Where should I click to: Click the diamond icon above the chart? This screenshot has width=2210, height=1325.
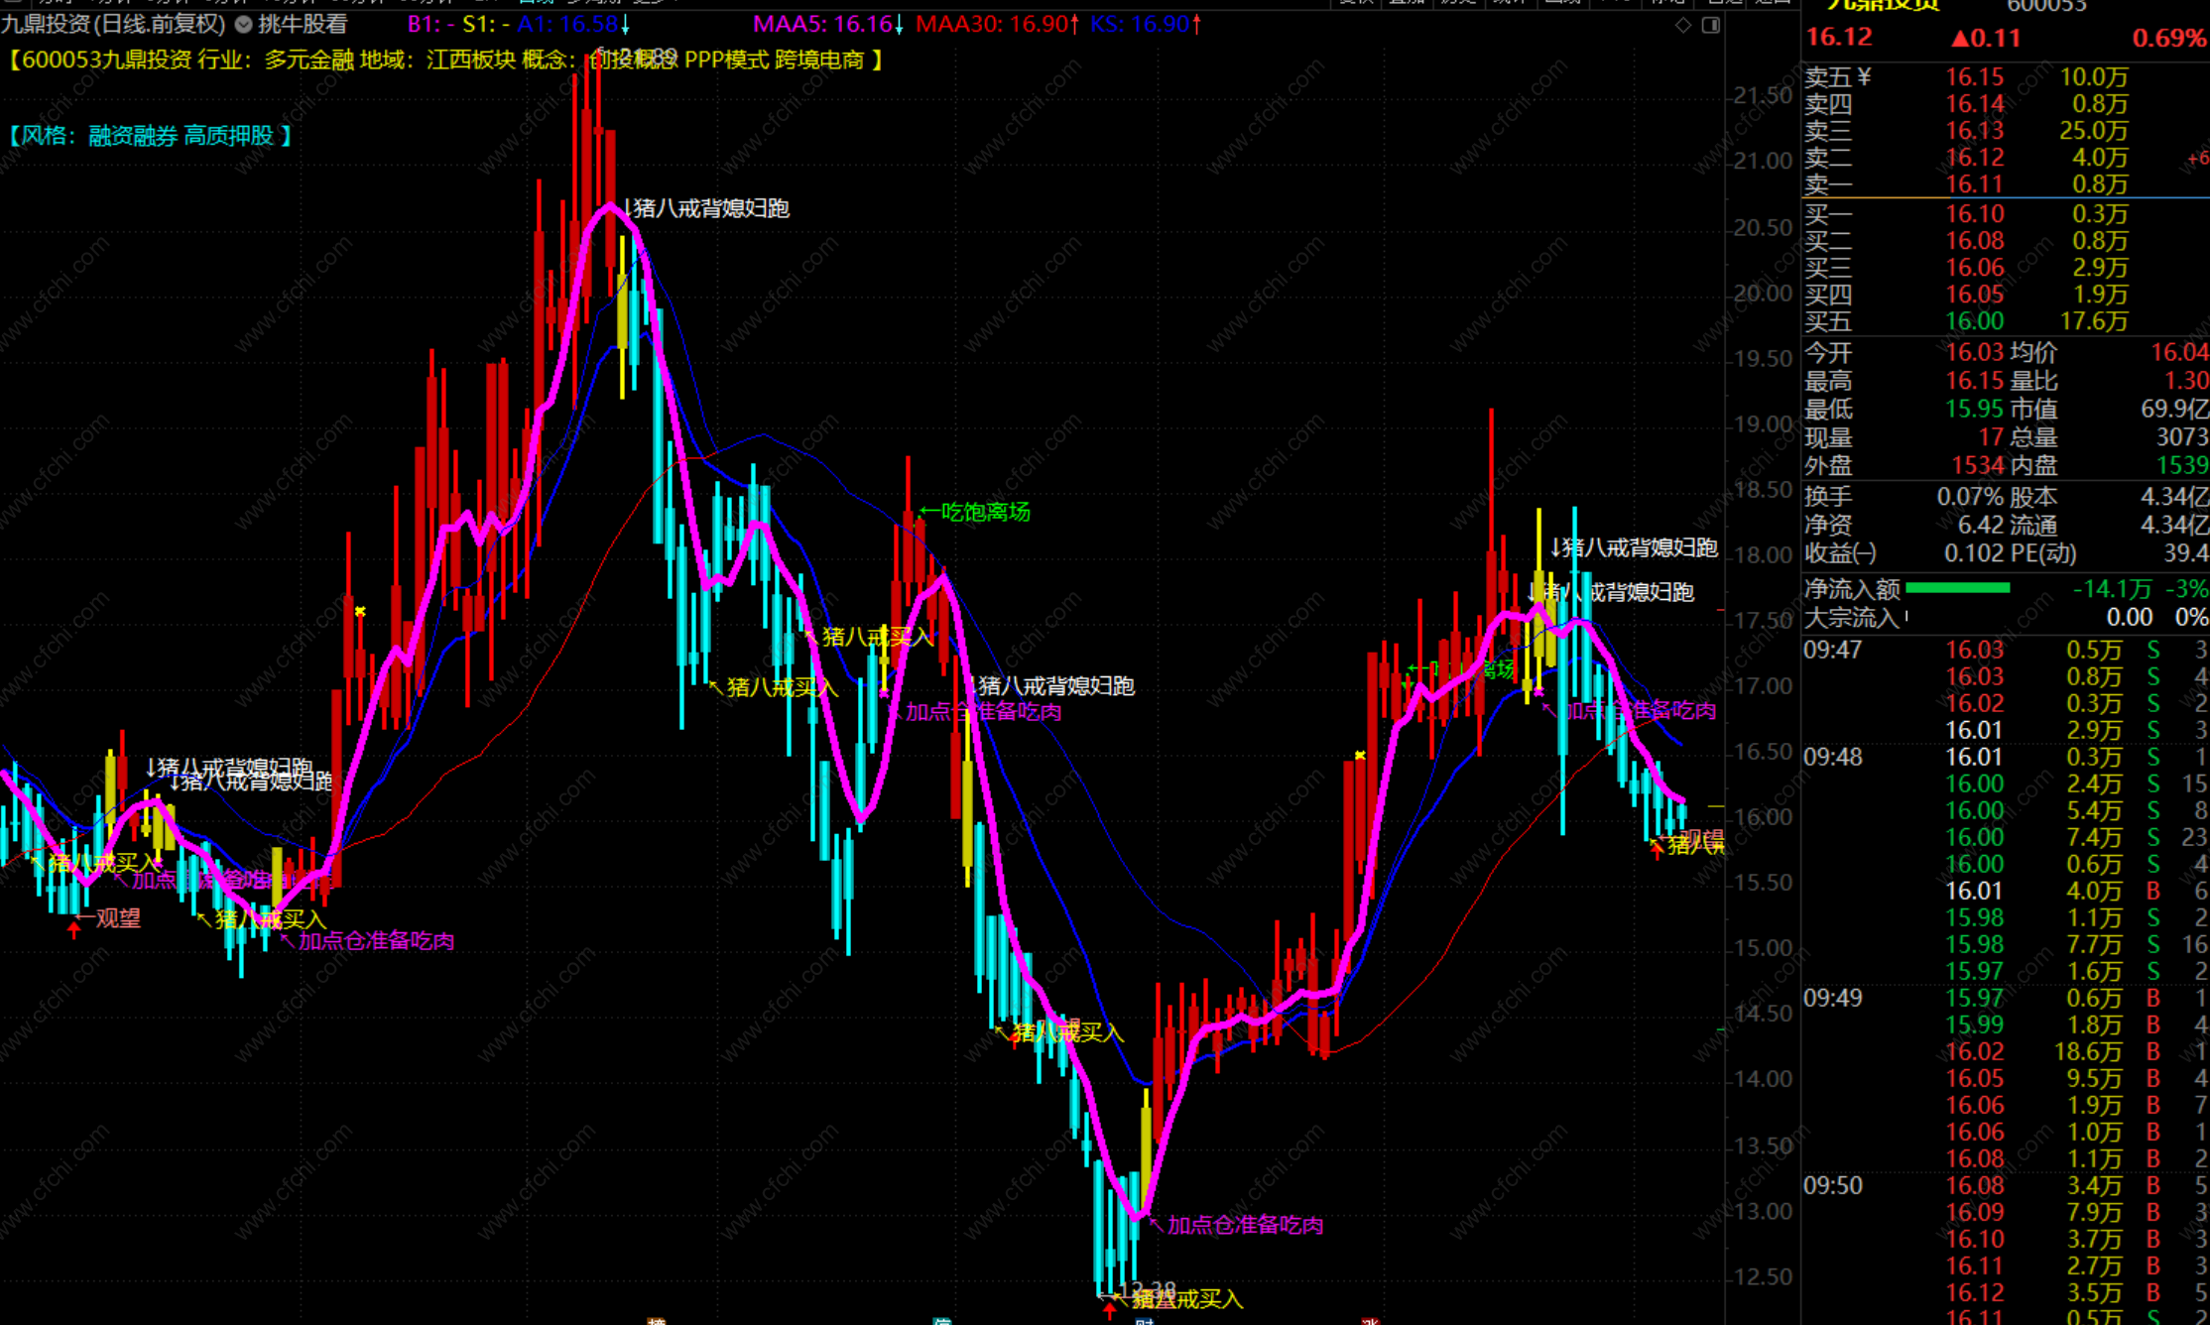pos(1683,25)
